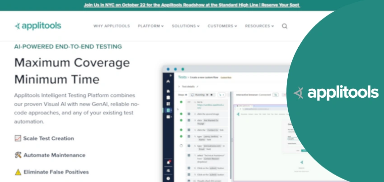Stop the running test
384x182 pixels.
coord(212,95)
